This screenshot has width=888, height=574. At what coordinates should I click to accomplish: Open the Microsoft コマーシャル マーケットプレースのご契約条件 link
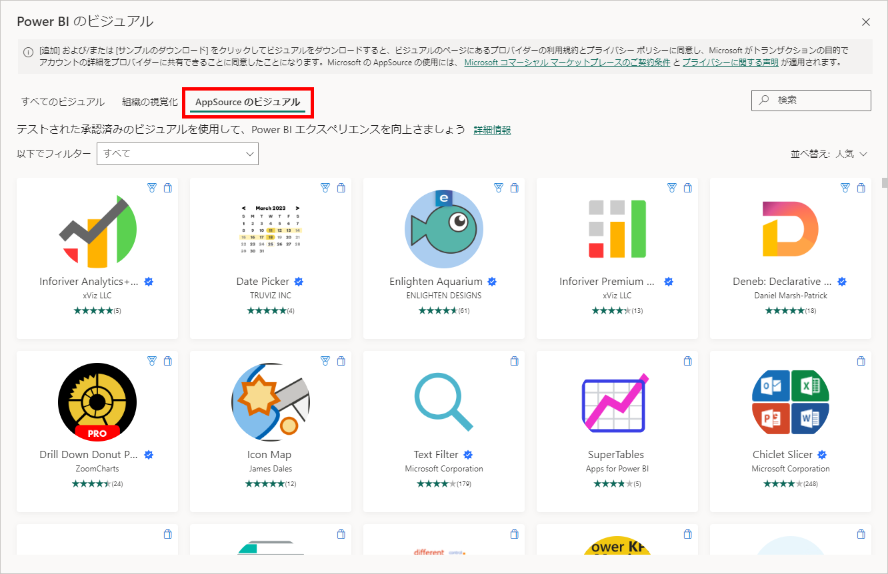[567, 63]
